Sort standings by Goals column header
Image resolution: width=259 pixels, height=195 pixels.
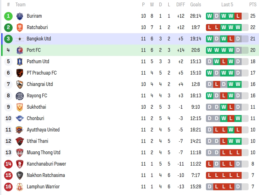[196, 5]
